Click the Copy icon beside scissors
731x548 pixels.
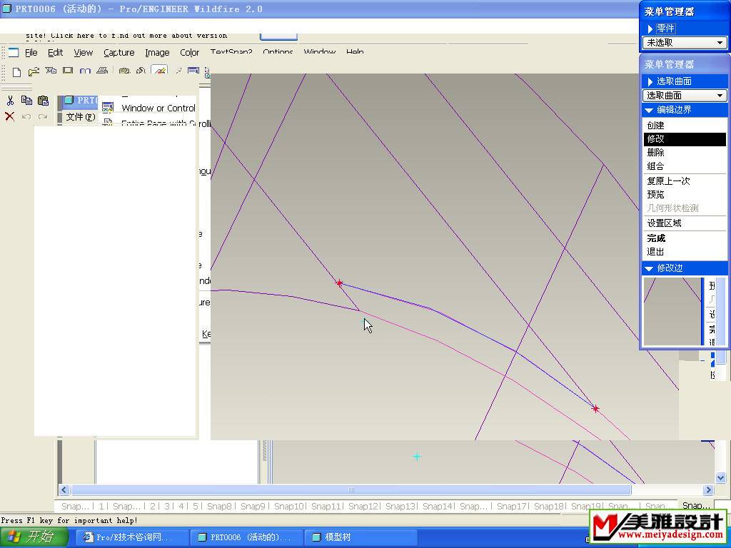pyautogui.click(x=26, y=101)
